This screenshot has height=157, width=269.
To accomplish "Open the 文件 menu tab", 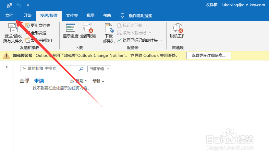I will (x=9, y=16).
